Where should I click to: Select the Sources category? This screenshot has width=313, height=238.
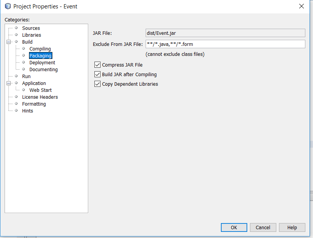31,28
